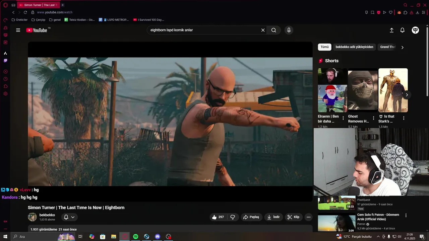
Task: Open the YouTube notifications bell
Action: [403, 30]
